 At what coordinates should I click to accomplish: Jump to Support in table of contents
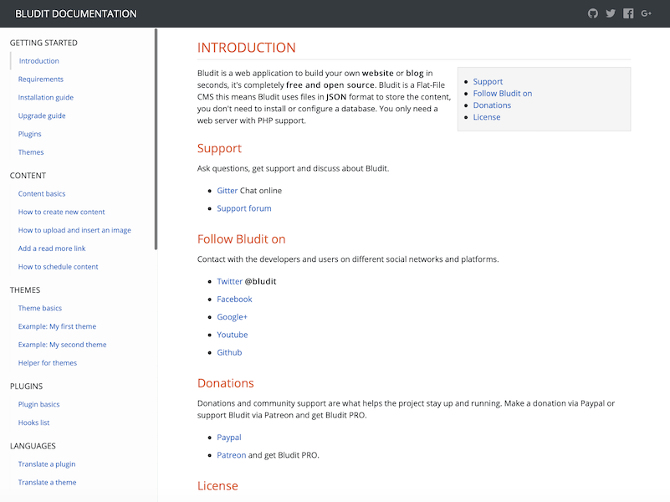click(488, 82)
